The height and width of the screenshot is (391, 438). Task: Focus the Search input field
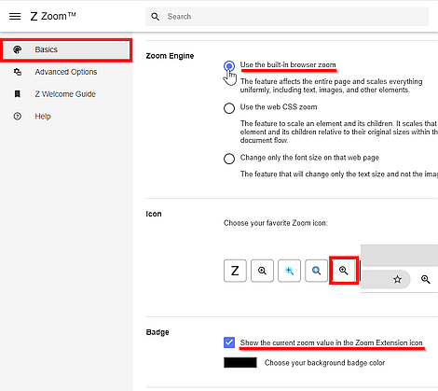click(x=287, y=17)
